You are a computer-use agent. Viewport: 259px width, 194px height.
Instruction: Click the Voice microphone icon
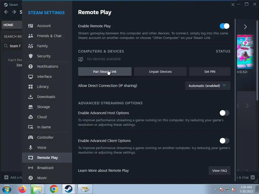pyautogui.click(x=31, y=148)
